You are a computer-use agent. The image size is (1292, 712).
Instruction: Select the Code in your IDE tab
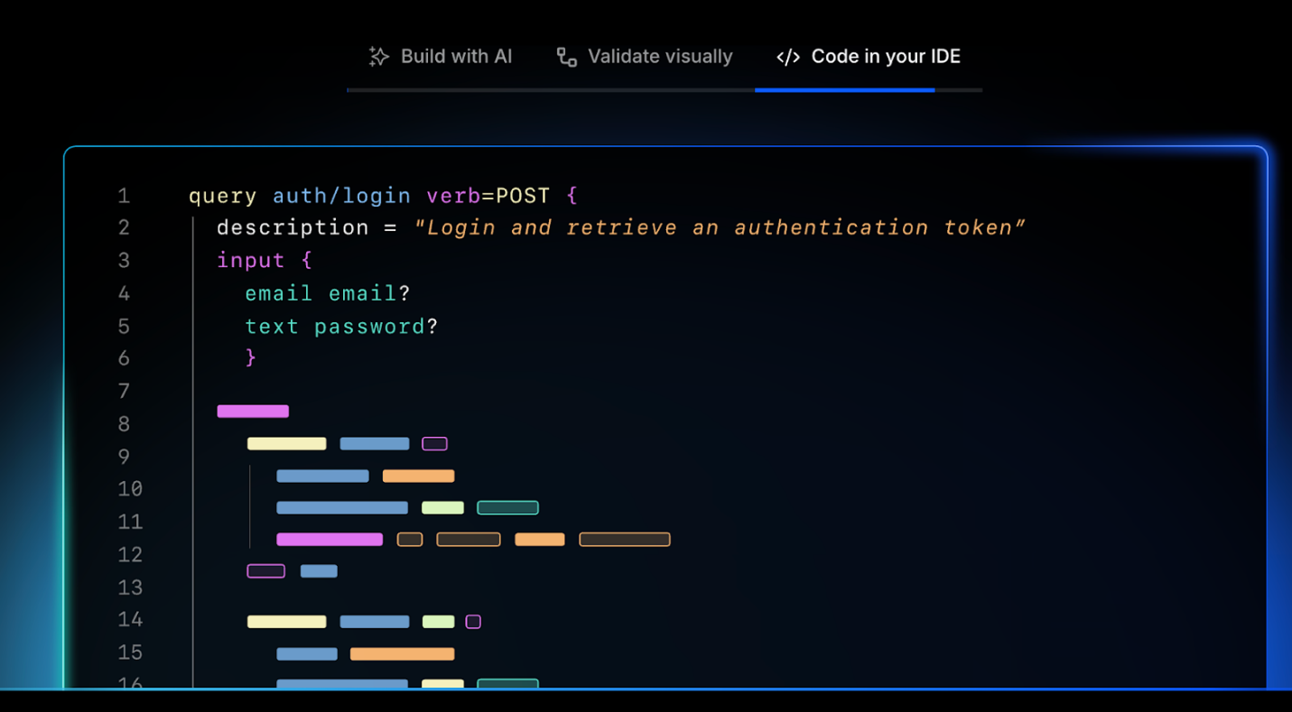885,57
